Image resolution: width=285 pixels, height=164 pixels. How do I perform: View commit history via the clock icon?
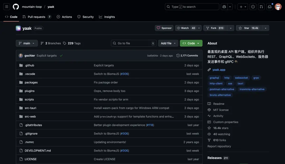click(x=187, y=55)
